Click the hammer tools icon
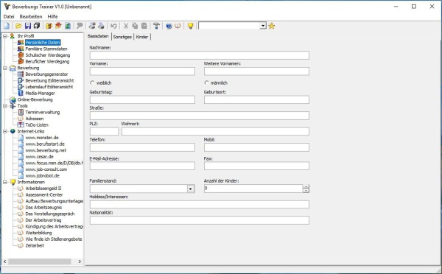This screenshot has height=274, width=442. 156,26
